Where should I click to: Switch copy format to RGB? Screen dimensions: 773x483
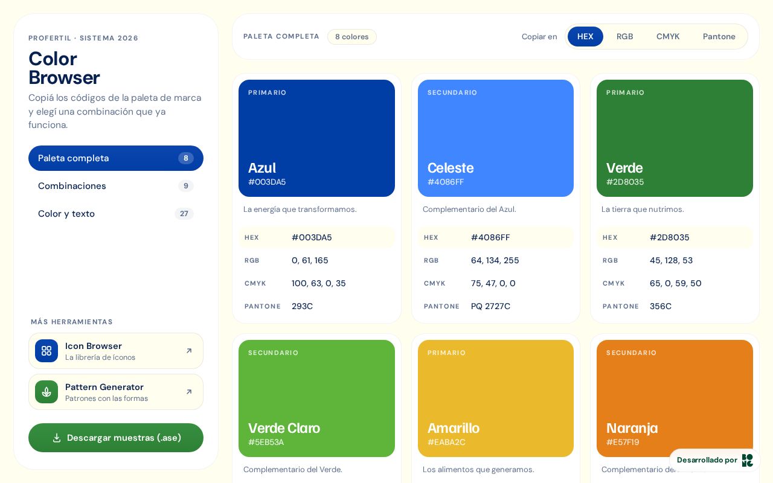tap(625, 37)
